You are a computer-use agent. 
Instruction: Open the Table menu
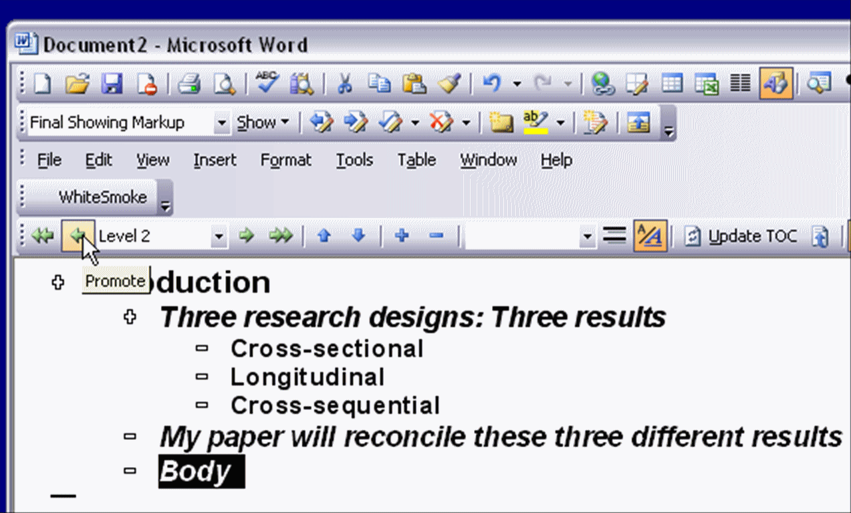pyautogui.click(x=417, y=160)
